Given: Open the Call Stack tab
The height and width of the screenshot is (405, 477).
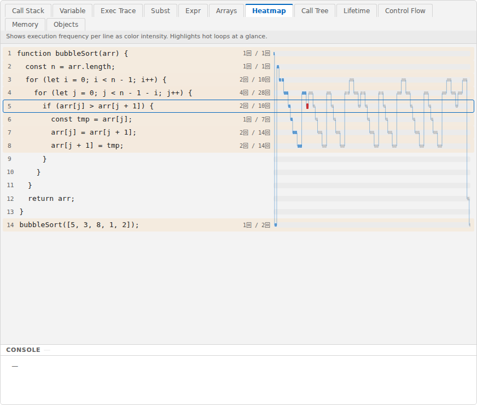Looking at the screenshot, I should click(x=28, y=10).
